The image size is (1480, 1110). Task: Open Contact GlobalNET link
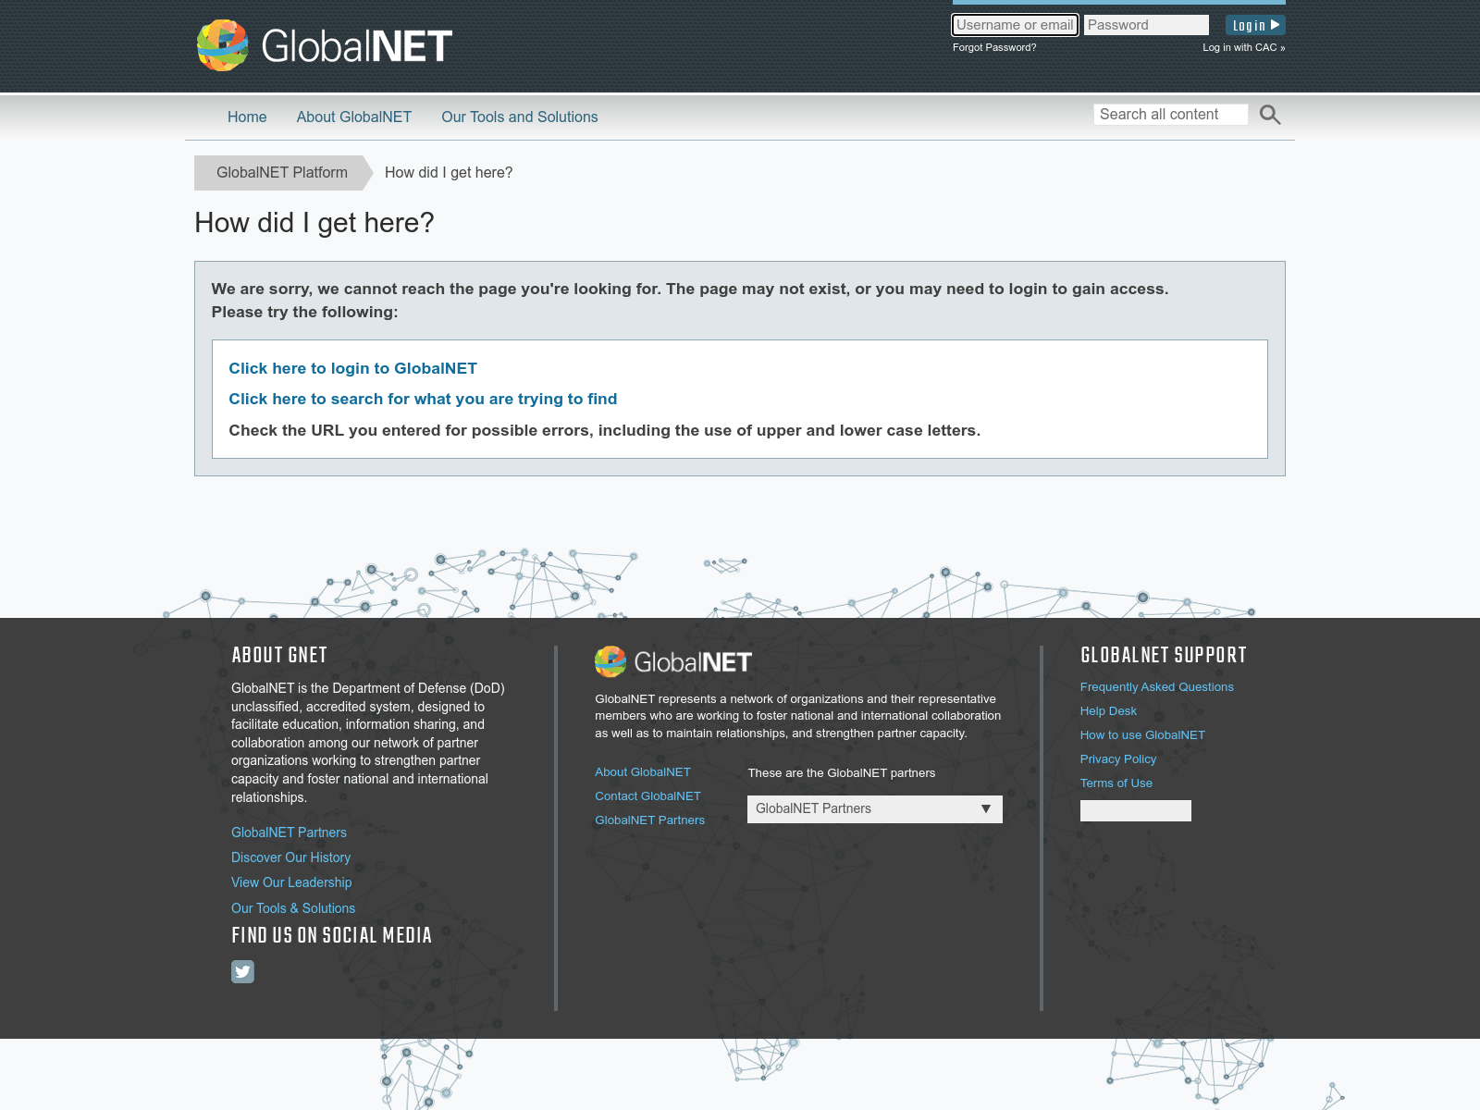pos(647,796)
